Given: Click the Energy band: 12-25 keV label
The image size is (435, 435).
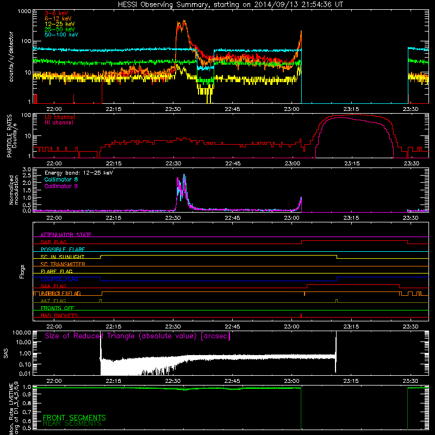Looking at the screenshot, I should click(x=79, y=173).
